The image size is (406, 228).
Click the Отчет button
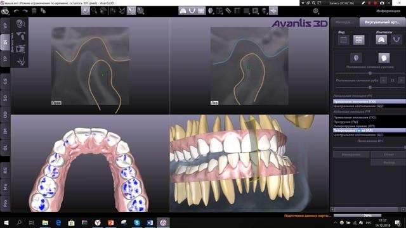388,155
